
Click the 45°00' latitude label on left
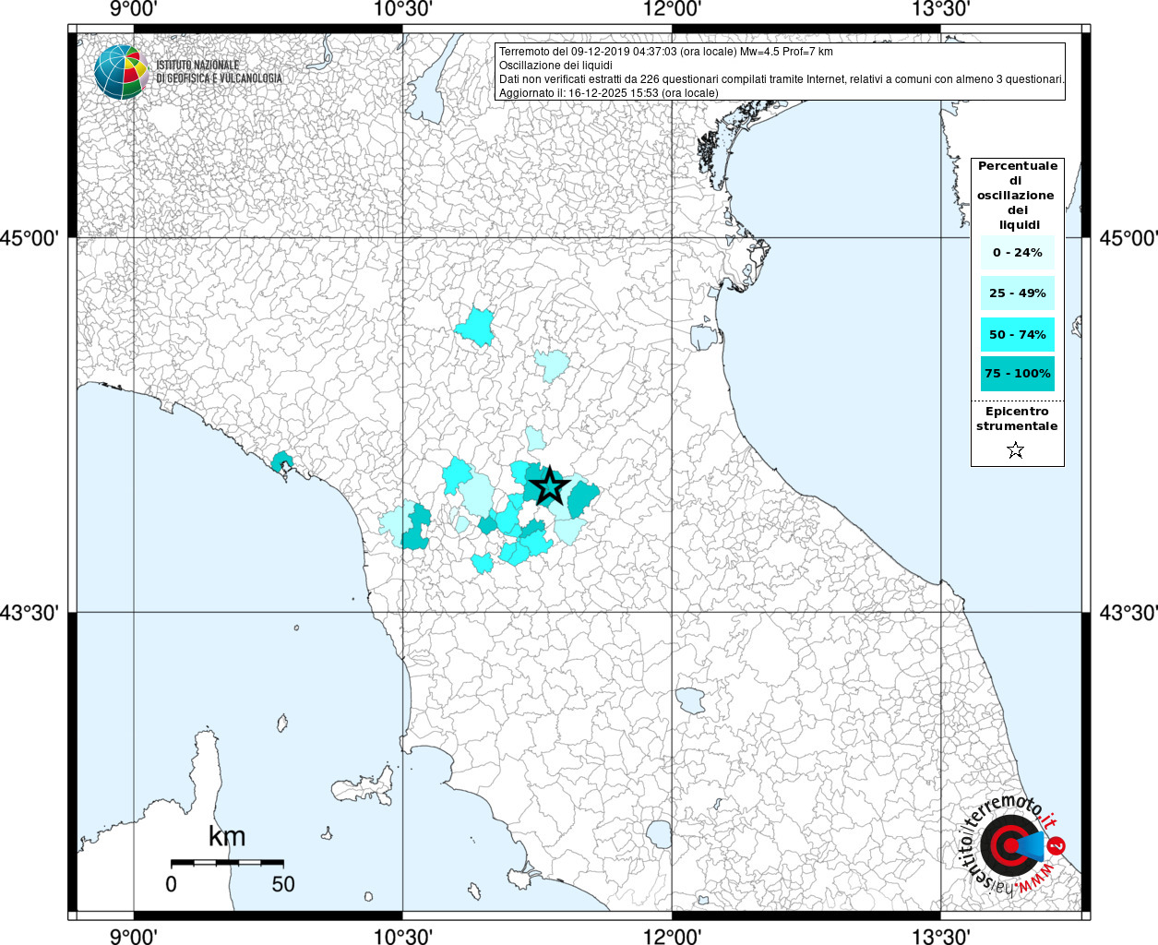click(29, 238)
